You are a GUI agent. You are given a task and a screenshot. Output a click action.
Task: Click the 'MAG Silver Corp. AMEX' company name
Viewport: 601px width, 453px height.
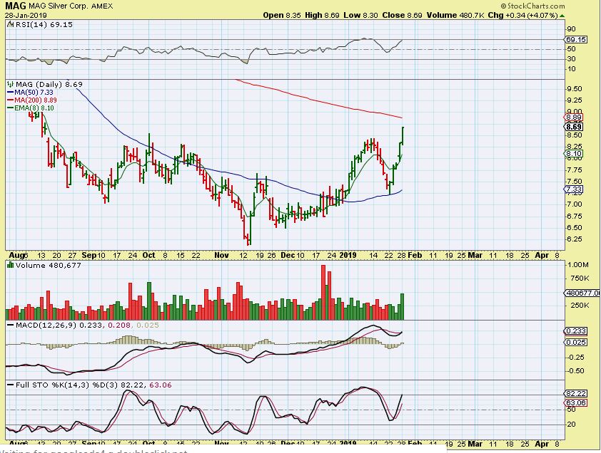coord(71,6)
